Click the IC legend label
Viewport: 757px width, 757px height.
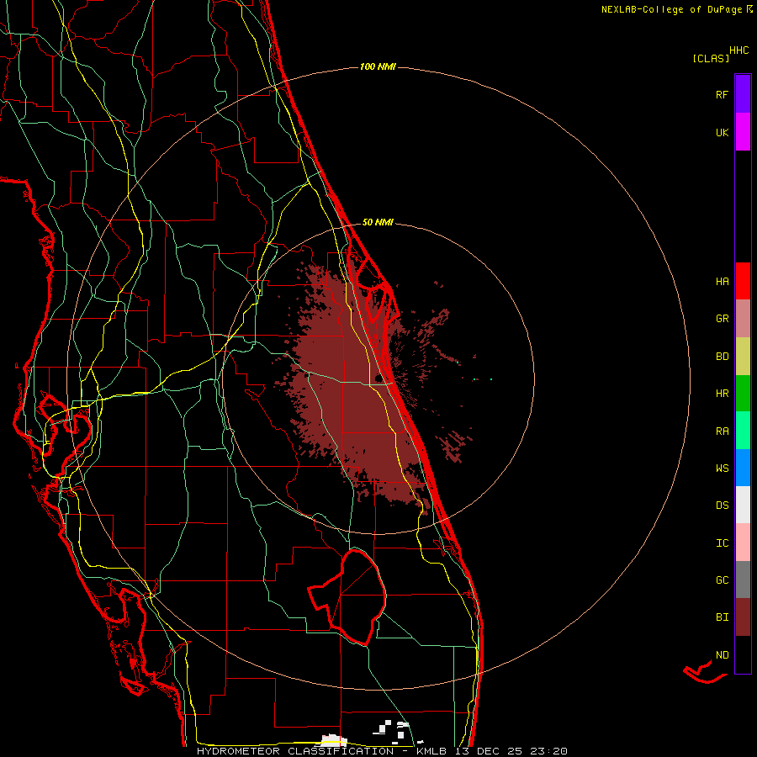click(722, 543)
